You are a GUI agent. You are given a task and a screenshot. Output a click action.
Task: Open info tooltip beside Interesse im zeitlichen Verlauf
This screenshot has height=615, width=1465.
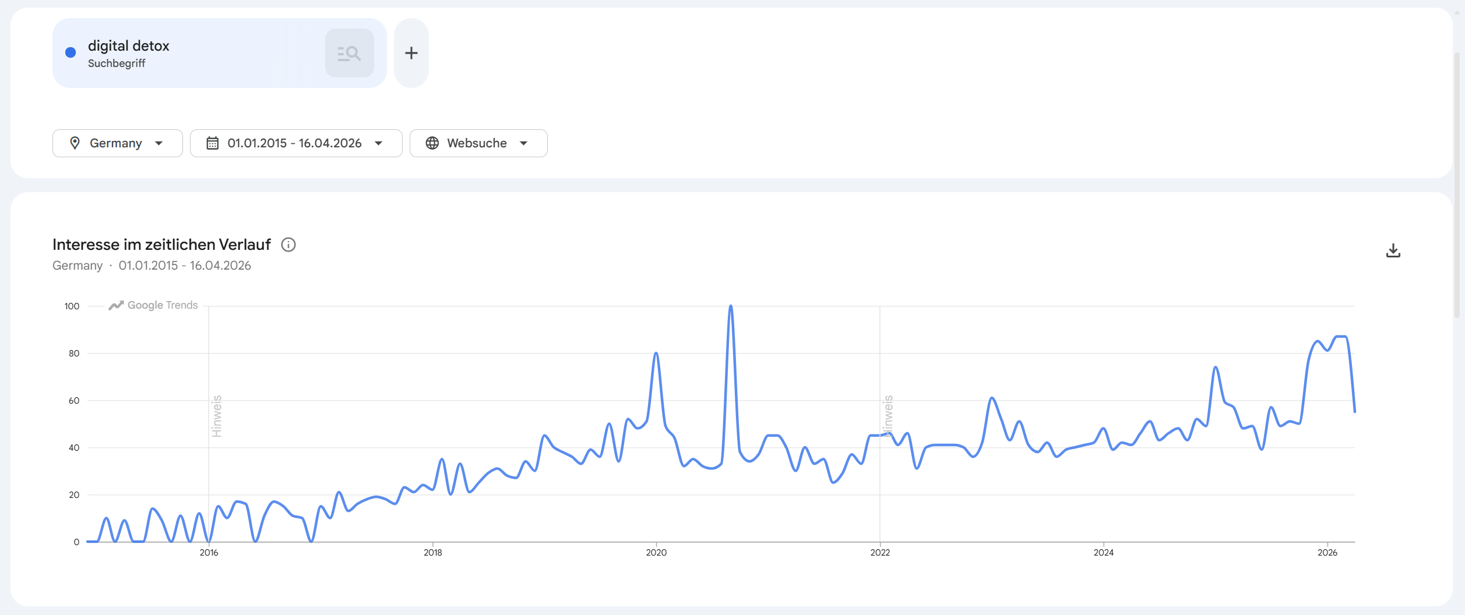[288, 245]
